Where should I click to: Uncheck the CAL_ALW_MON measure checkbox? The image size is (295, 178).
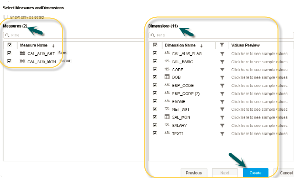tap(9, 61)
